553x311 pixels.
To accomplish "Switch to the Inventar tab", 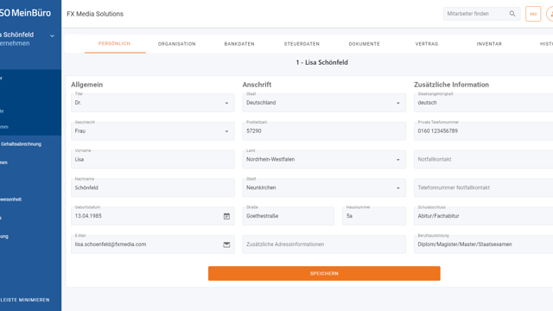I will (x=489, y=44).
